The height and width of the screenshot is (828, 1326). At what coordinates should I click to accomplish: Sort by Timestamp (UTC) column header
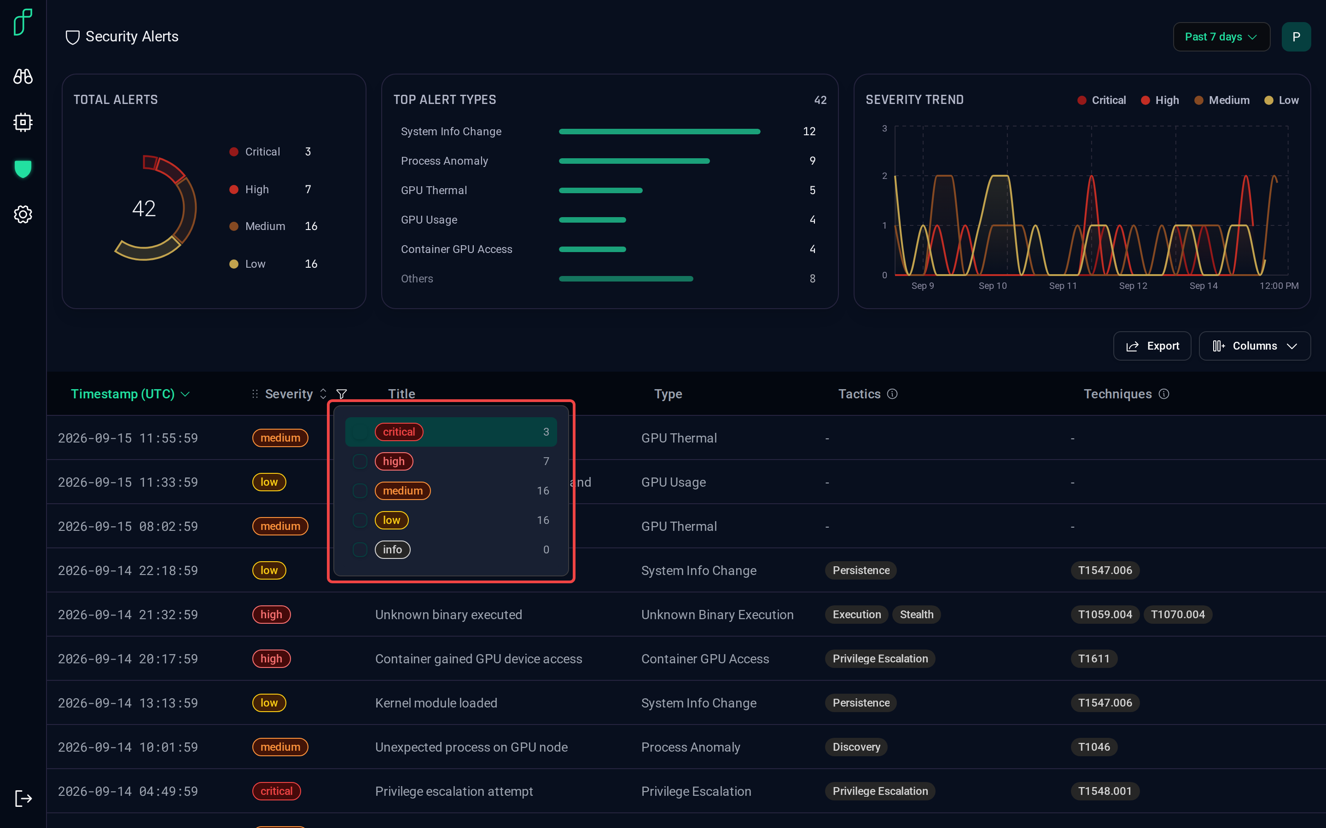tap(130, 394)
